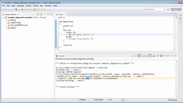Click the lightbulb icon in right trim
Screen dimensions: 183x103
click(180, 22)
